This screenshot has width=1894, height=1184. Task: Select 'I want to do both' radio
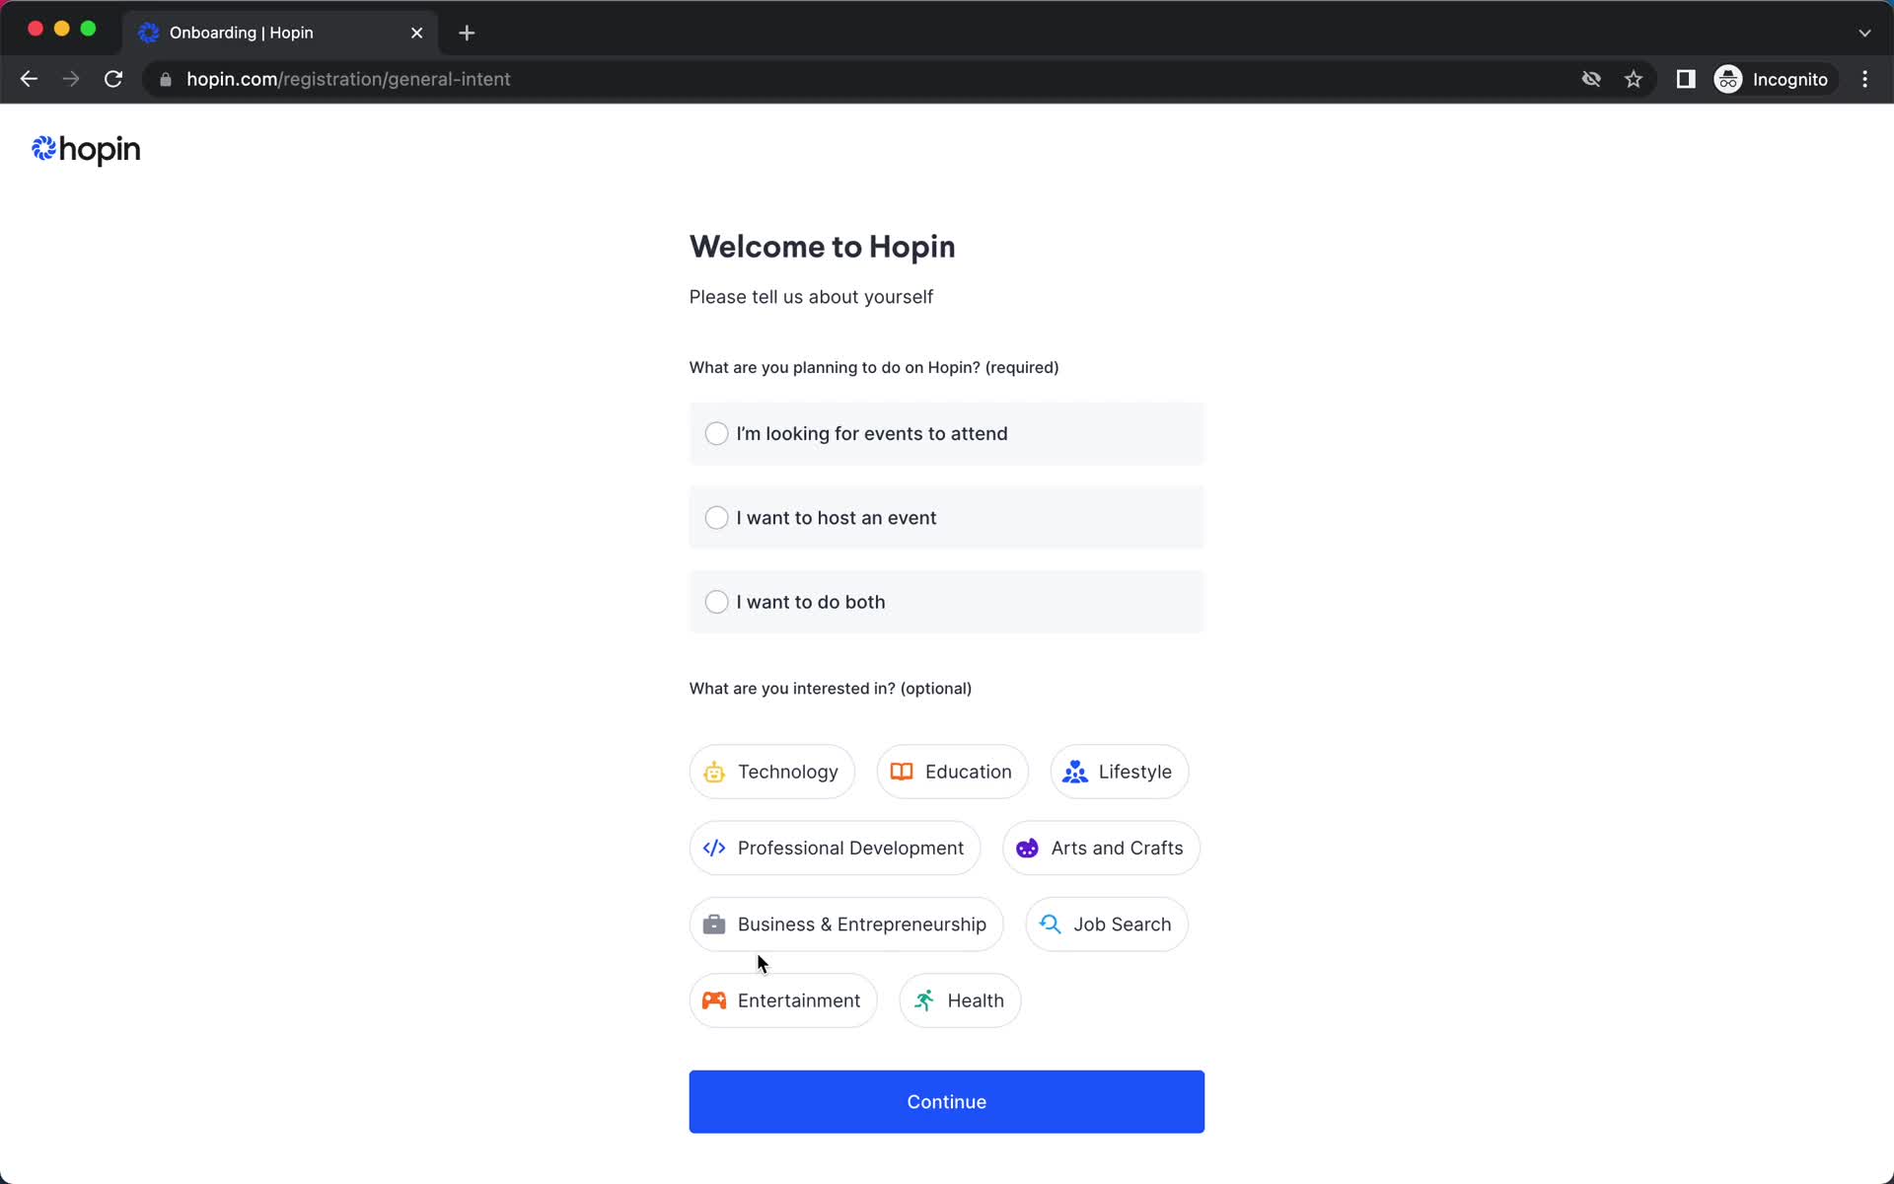[x=946, y=602]
